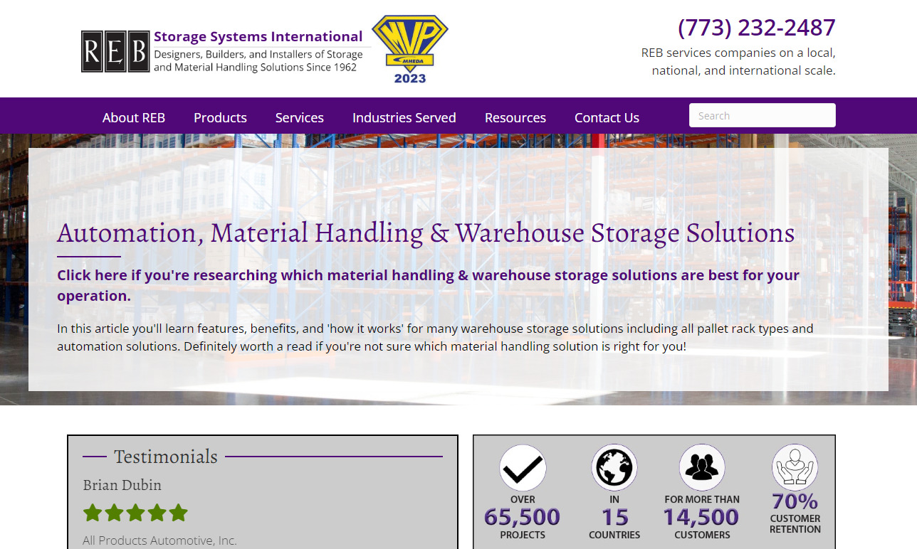The height and width of the screenshot is (549, 917).
Task: Open the Industries Served menu
Action: pos(404,117)
